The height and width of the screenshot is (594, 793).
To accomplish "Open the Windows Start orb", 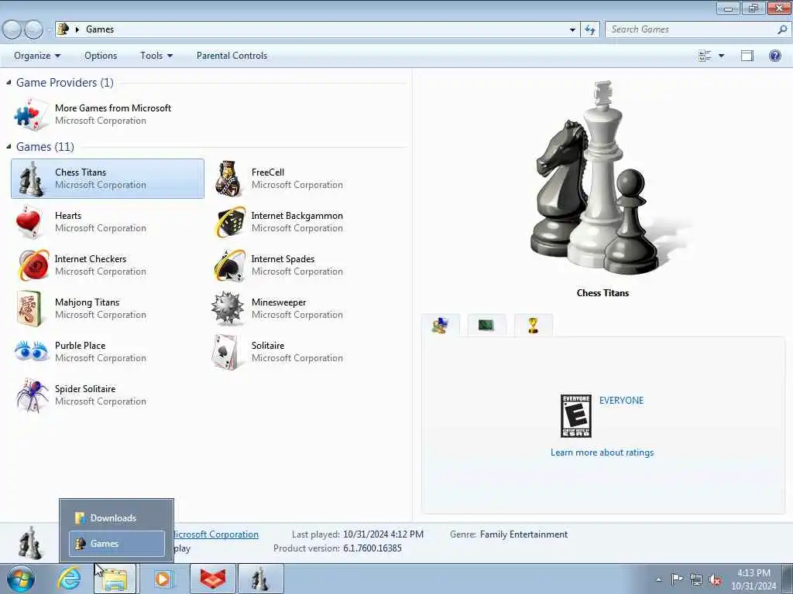I will [21, 579].
